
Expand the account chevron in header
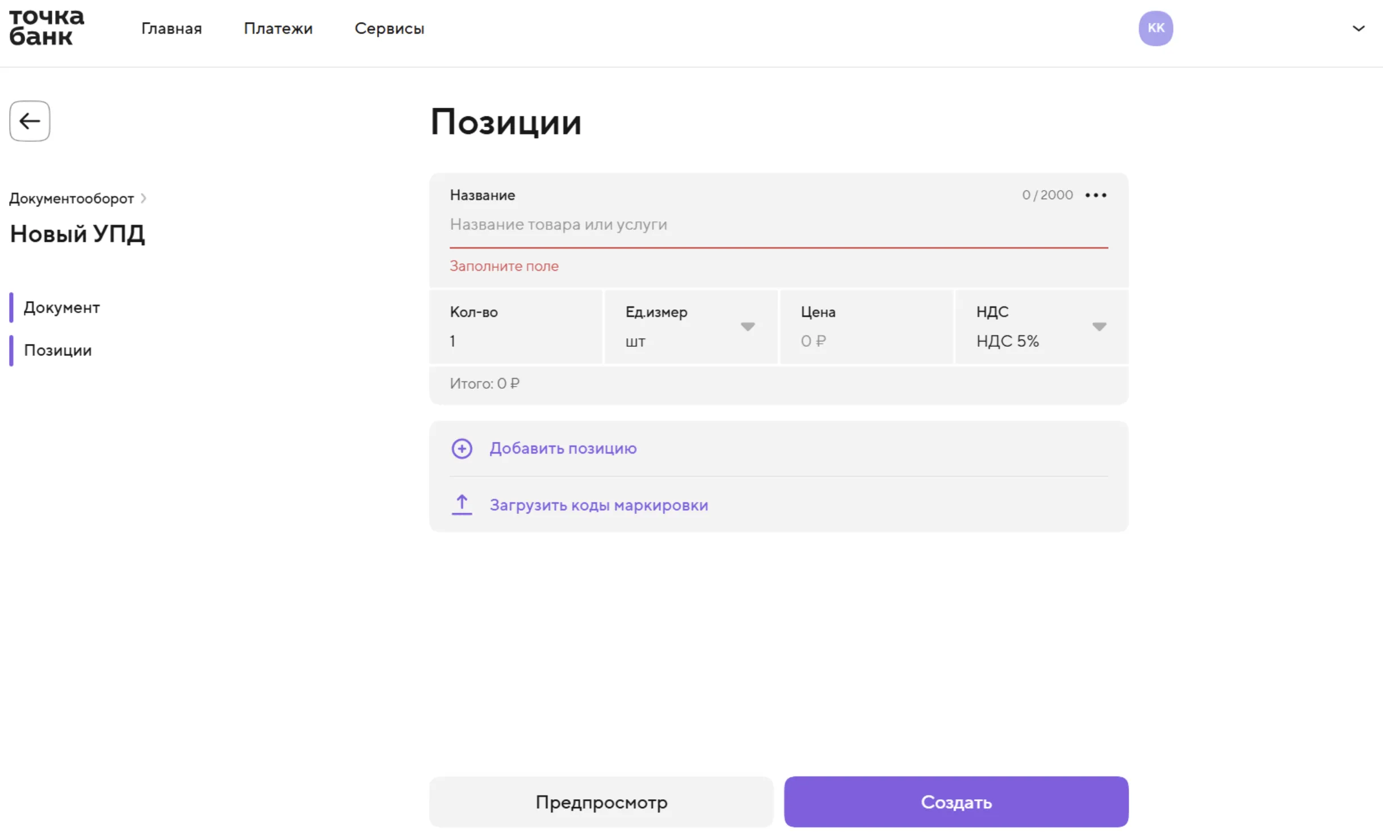coord(1358,28)
